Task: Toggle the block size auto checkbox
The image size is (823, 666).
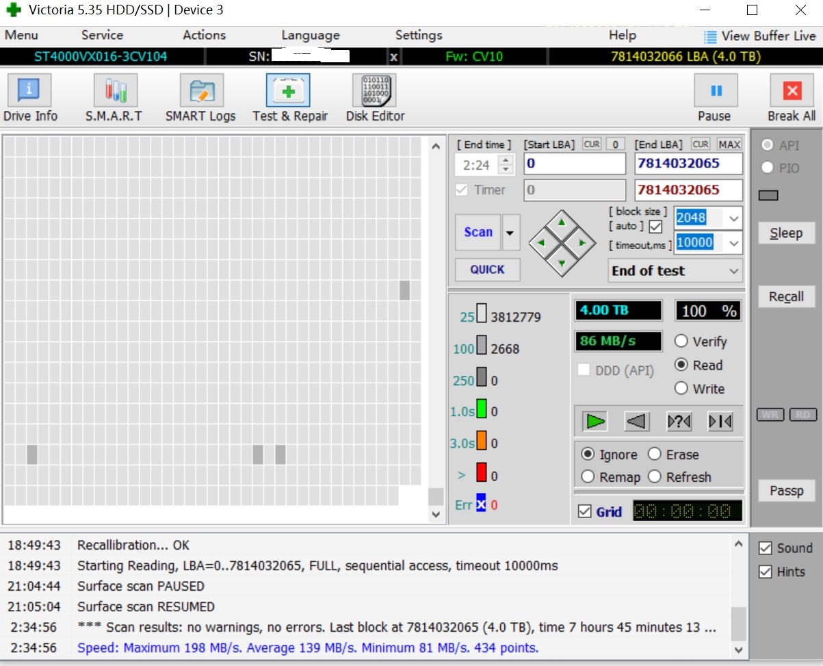Action: tap(655, 227)
